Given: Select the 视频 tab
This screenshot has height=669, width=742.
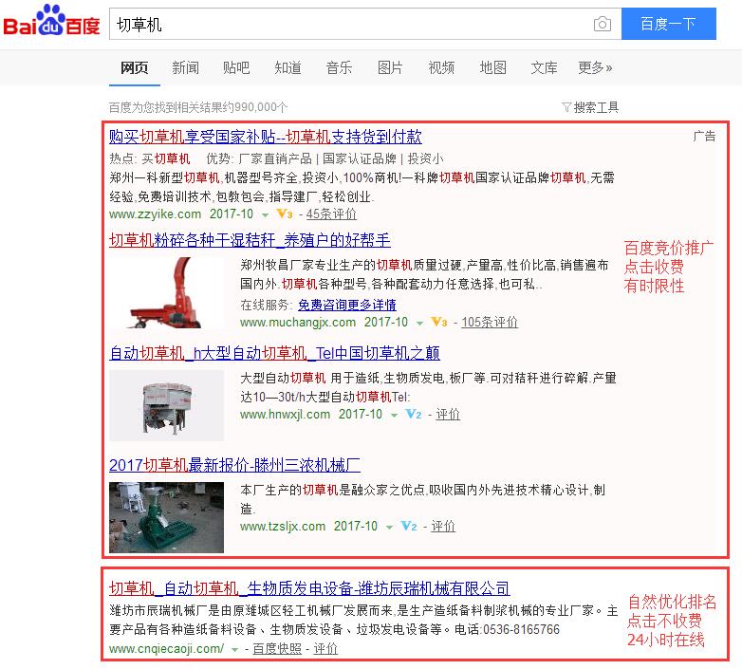Looking at the screenshot, I should pyautogui.click(x=441, y=67).
